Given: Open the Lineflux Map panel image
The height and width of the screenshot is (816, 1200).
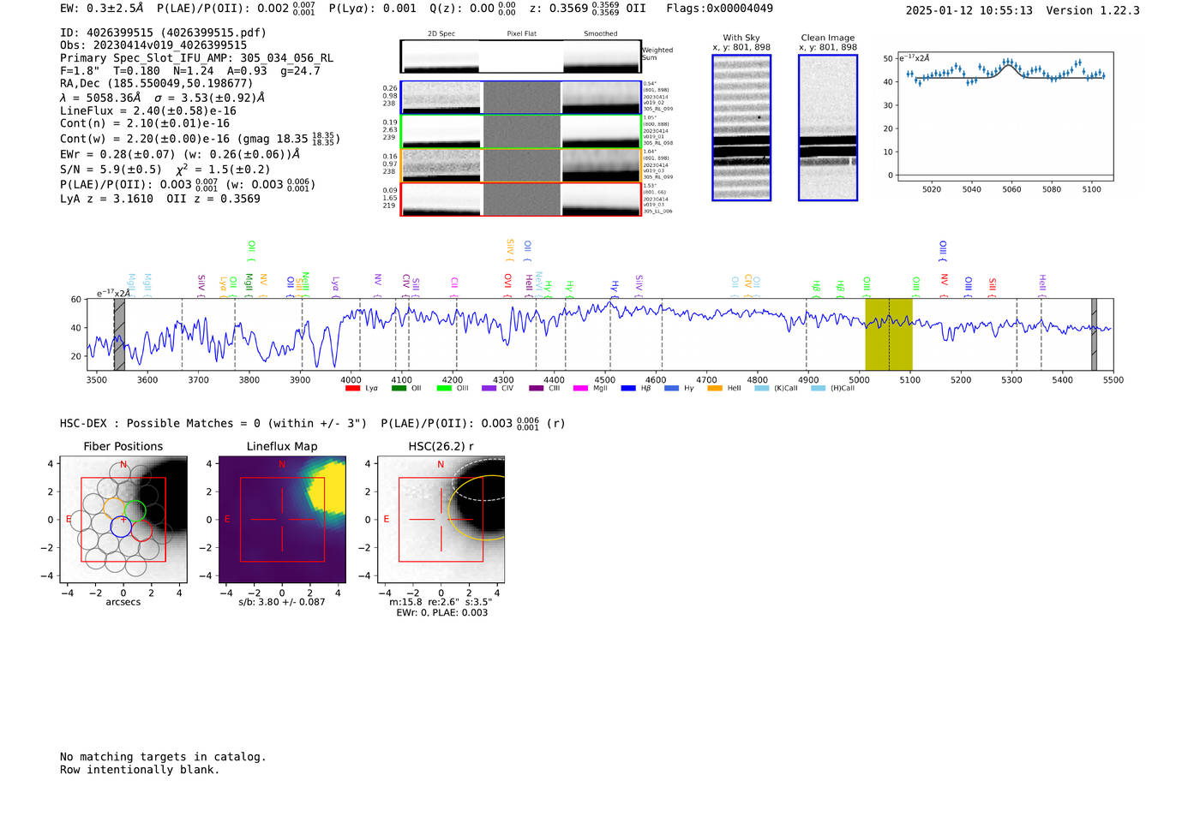Looking at the screenshot, I should click(282, 520).
